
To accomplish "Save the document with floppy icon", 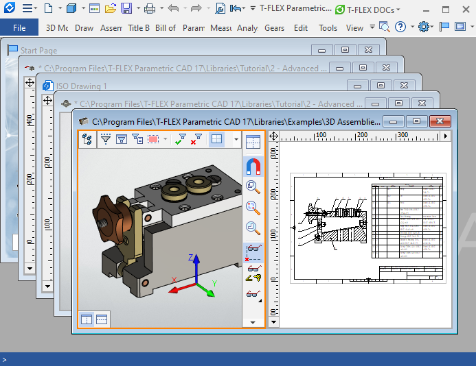I will coord(126,8).
